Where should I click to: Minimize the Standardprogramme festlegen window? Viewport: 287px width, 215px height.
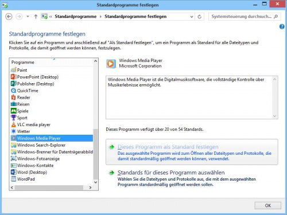pos(255,5)
